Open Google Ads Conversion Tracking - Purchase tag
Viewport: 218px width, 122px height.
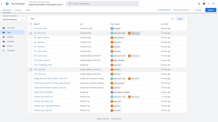tap(50, 88)
